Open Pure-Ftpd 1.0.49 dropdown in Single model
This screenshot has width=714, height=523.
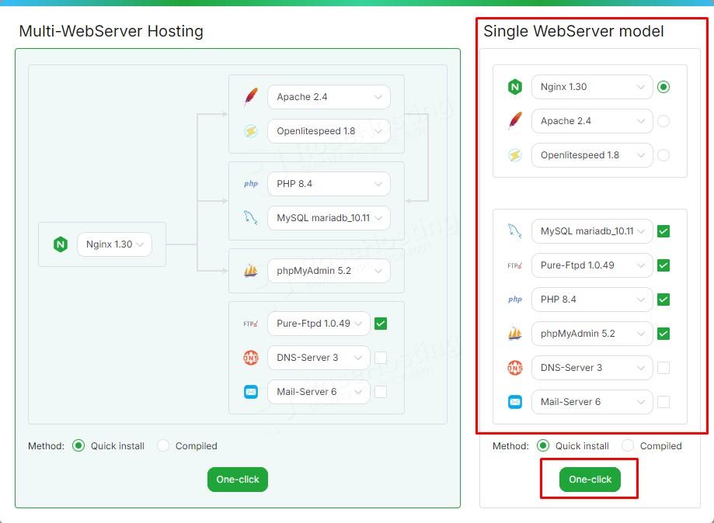coord(592,265)
